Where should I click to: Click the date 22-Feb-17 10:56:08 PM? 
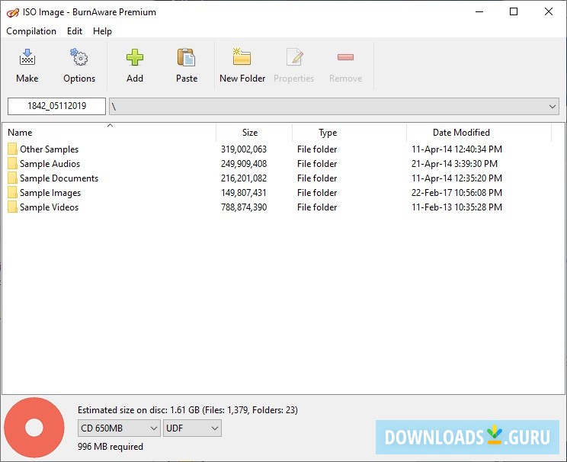point(456,193)
